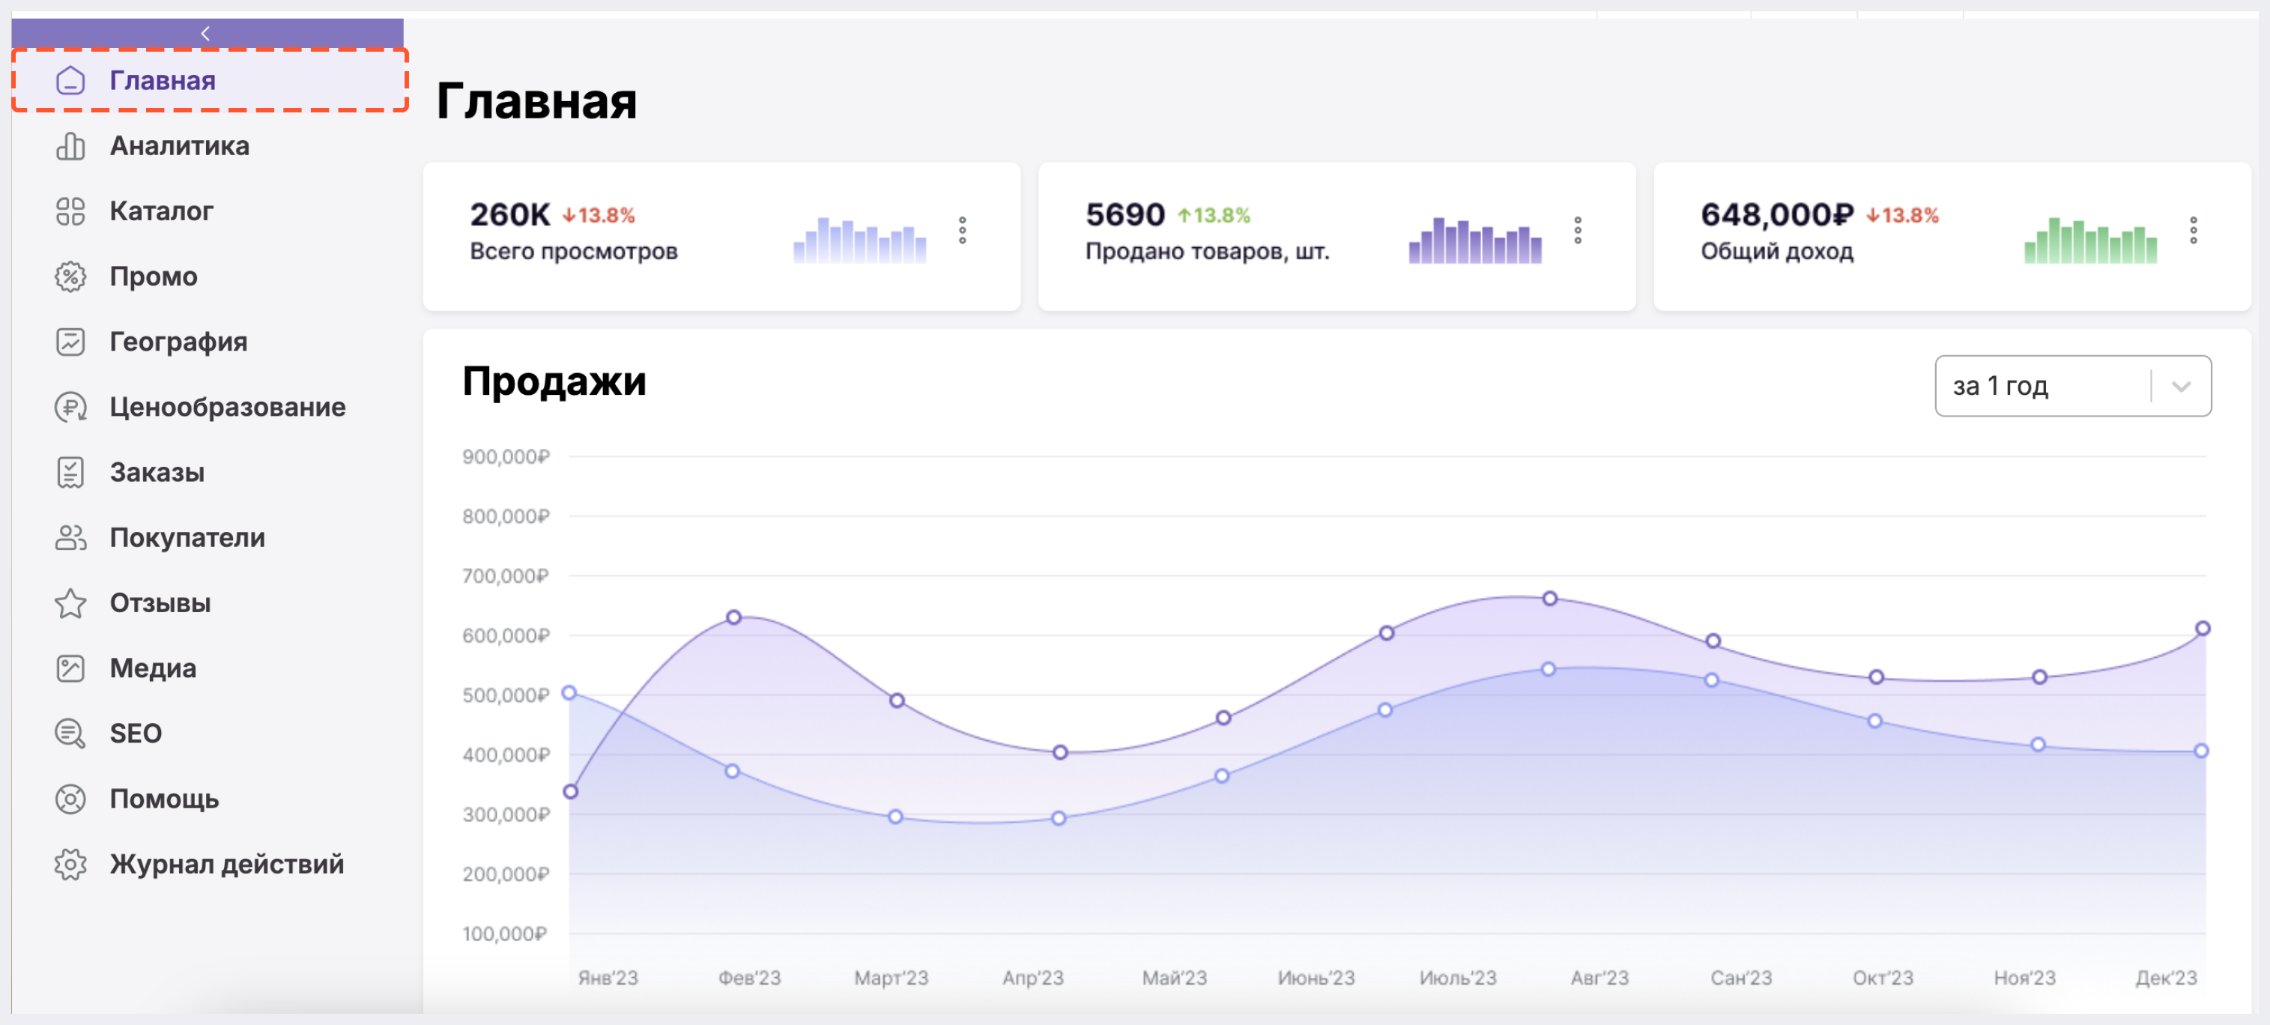Click the Каталог grid icon
This screenshot has width=2270, height=1025.
pos(70,211)
